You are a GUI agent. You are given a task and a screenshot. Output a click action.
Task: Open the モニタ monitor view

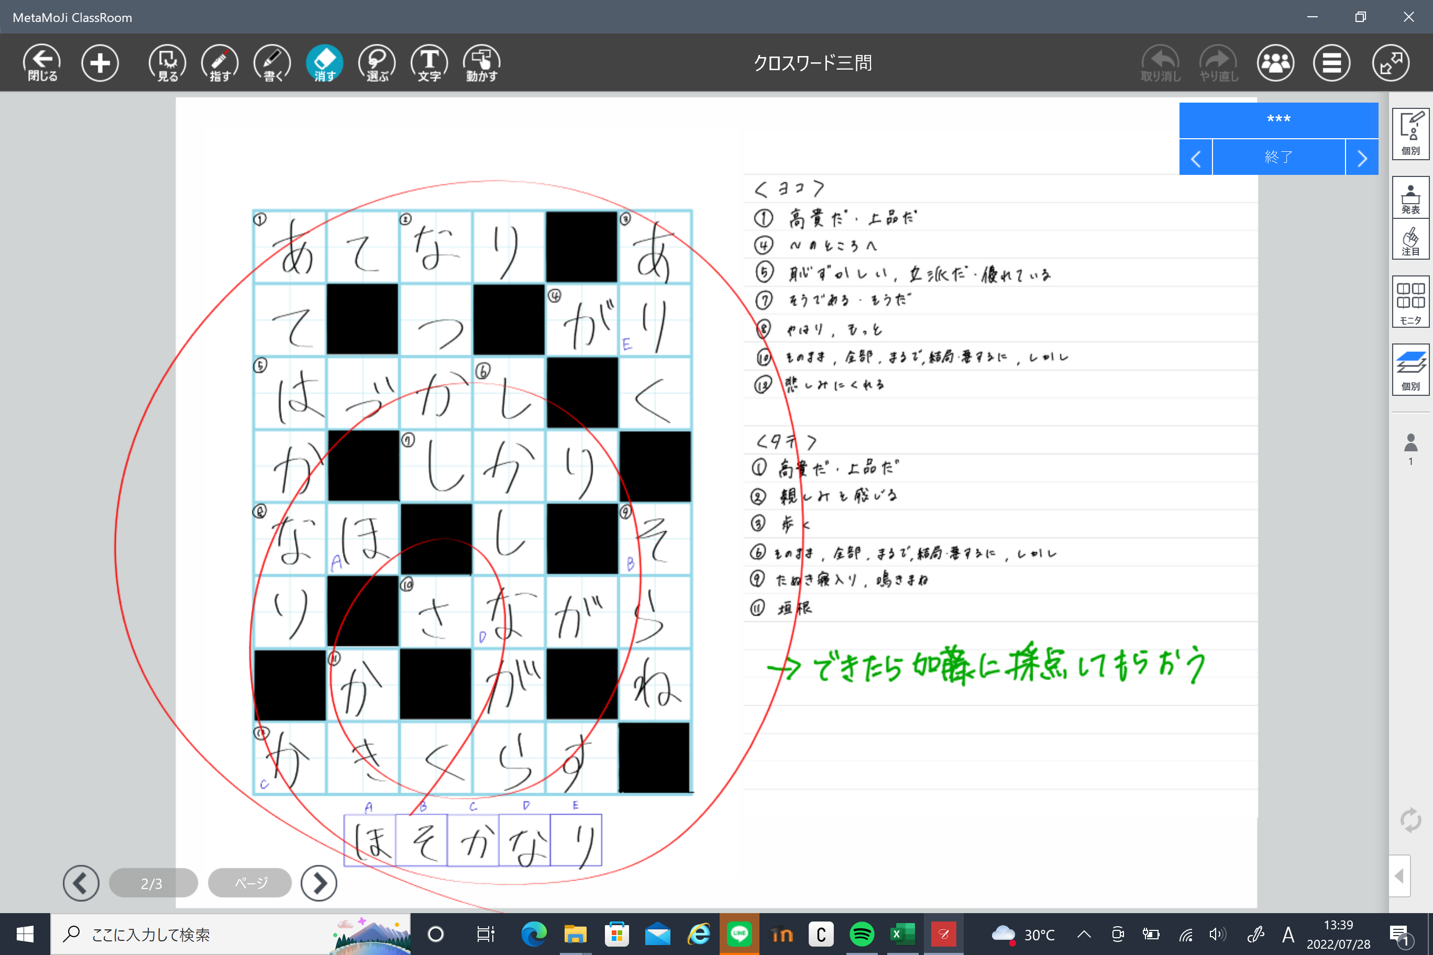pyautogui.click(x=1410, y=302)
